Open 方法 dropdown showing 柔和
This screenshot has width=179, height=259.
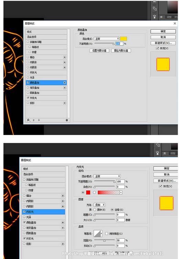pos(99,205)
